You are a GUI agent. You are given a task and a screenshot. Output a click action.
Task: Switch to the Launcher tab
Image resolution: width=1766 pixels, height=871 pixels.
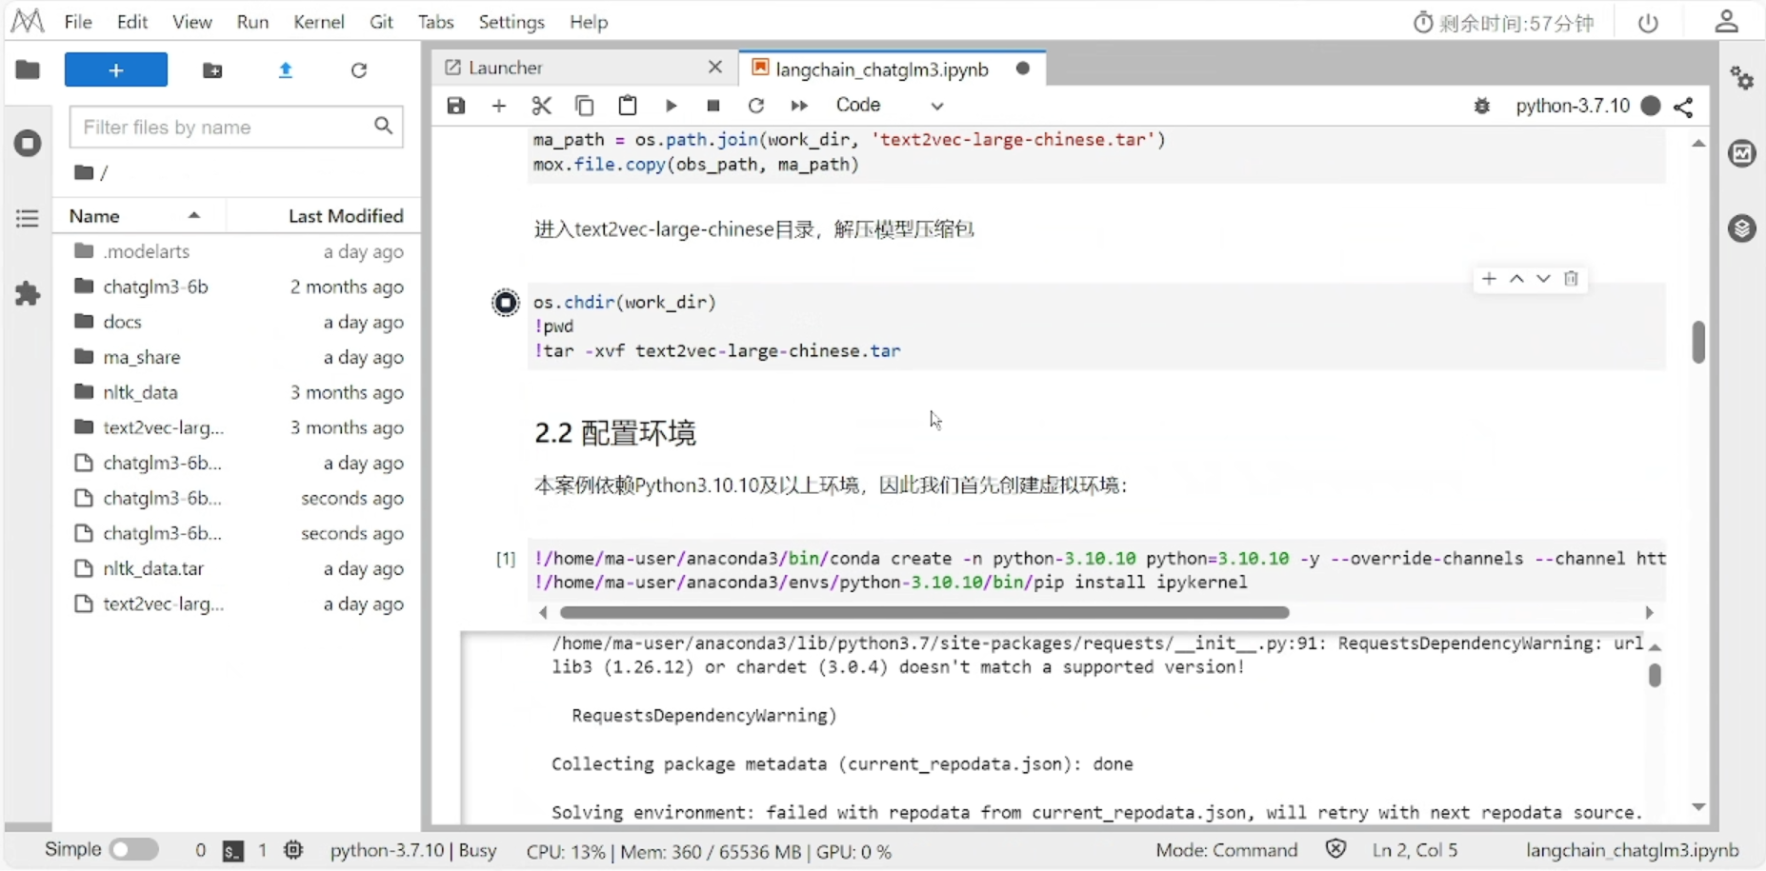504,68
